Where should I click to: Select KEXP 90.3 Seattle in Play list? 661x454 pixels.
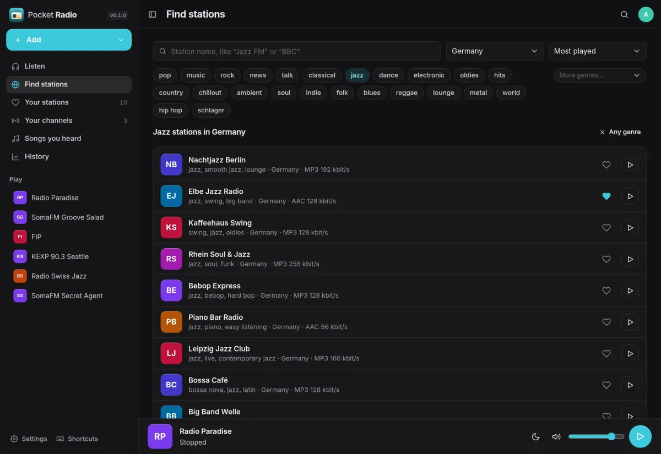pos(69,256)
